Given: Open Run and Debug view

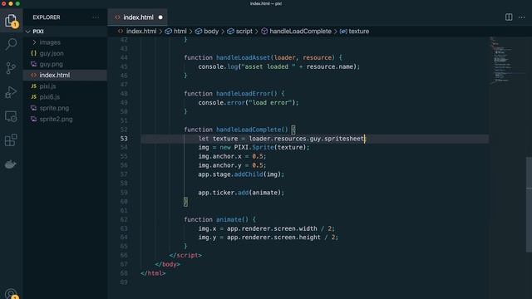Looking at the screenshot, I should tap(11, 92).
